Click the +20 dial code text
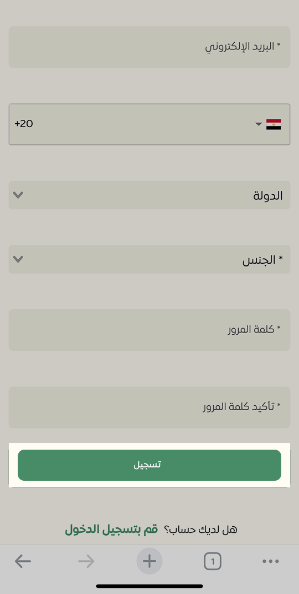Screen dimensions: 299x594 pos(24,124)
